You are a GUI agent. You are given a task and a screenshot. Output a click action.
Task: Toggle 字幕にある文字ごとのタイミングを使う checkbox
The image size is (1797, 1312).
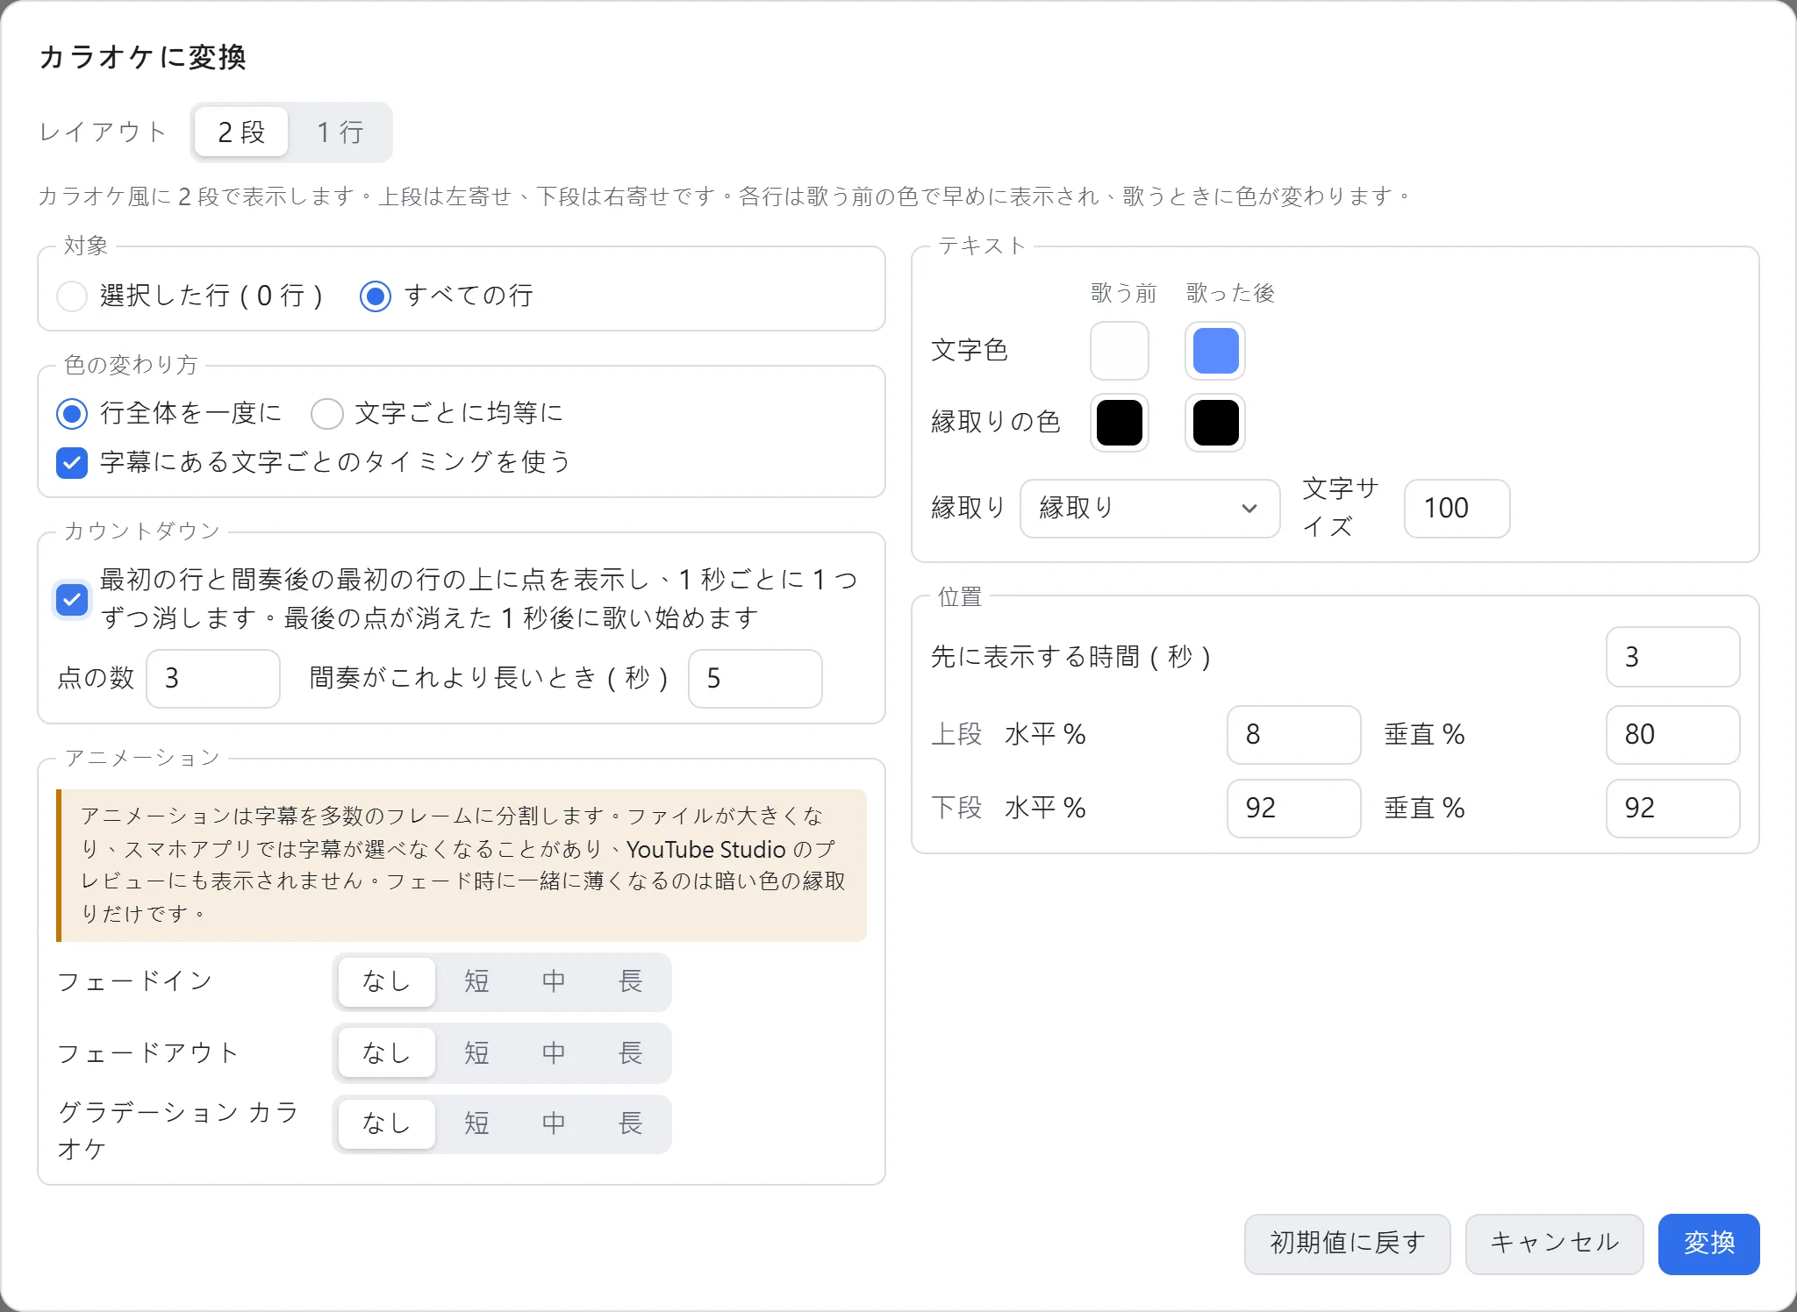click(72, 463)
